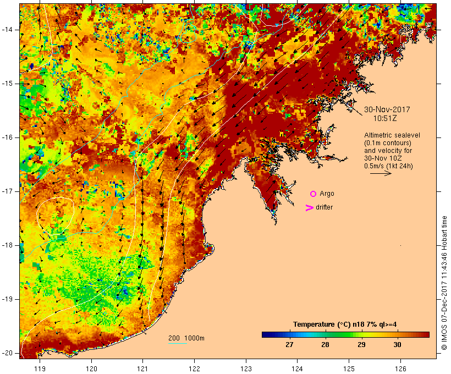Click the '27' color bar tick label

point(289,345)
